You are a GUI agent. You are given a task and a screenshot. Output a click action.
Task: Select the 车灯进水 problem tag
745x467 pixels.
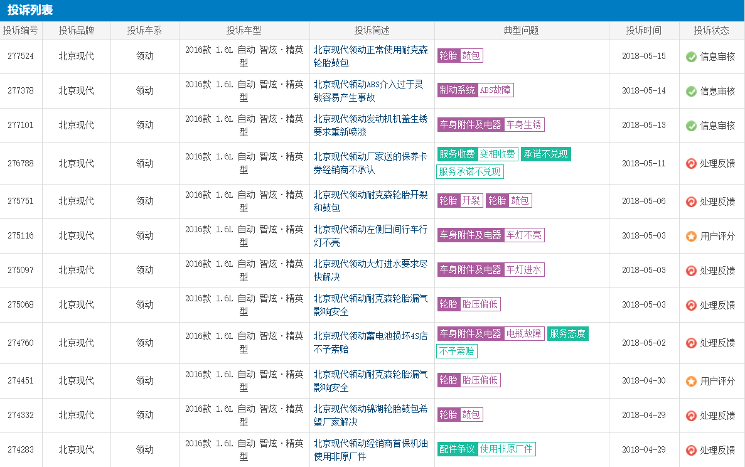point(523,270)
